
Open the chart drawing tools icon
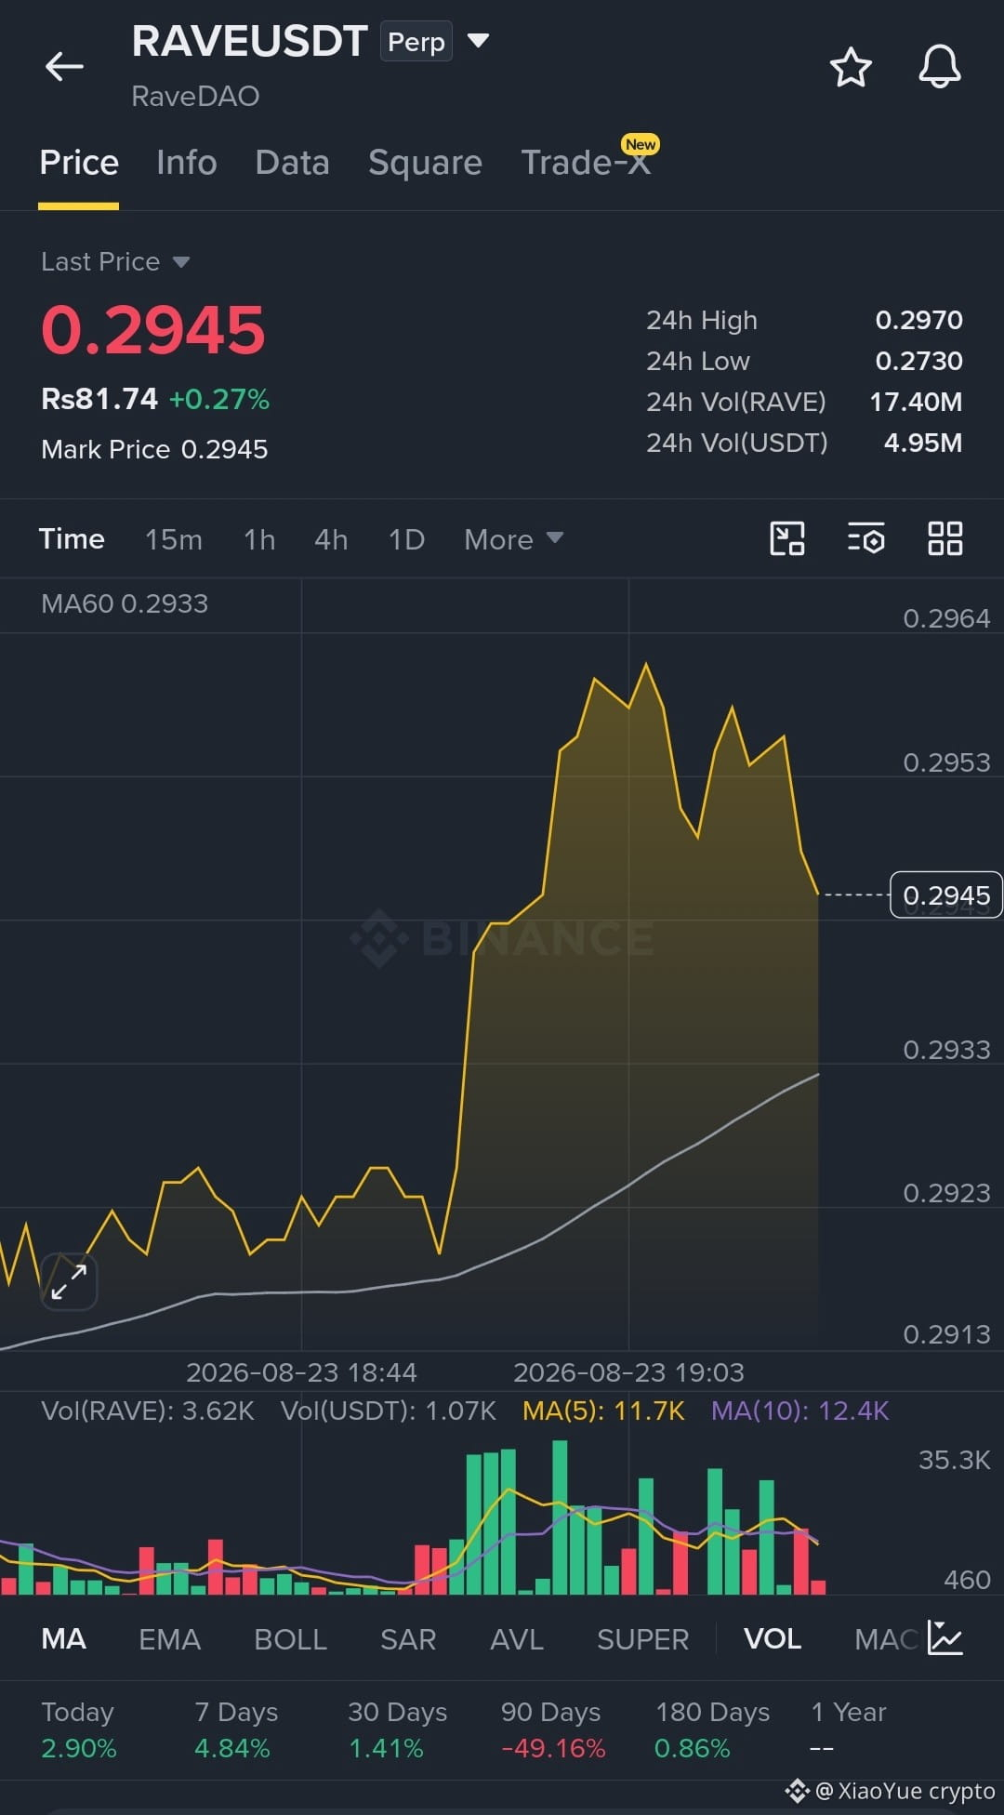click(x=787, y=538)
